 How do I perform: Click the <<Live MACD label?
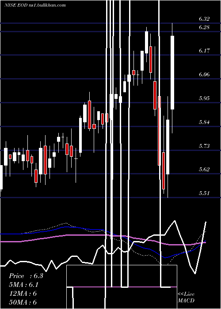186,297
